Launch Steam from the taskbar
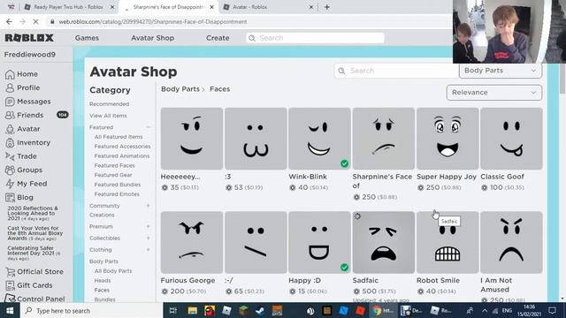This screenshot has width=566, height=318. [x=260, y=310]
